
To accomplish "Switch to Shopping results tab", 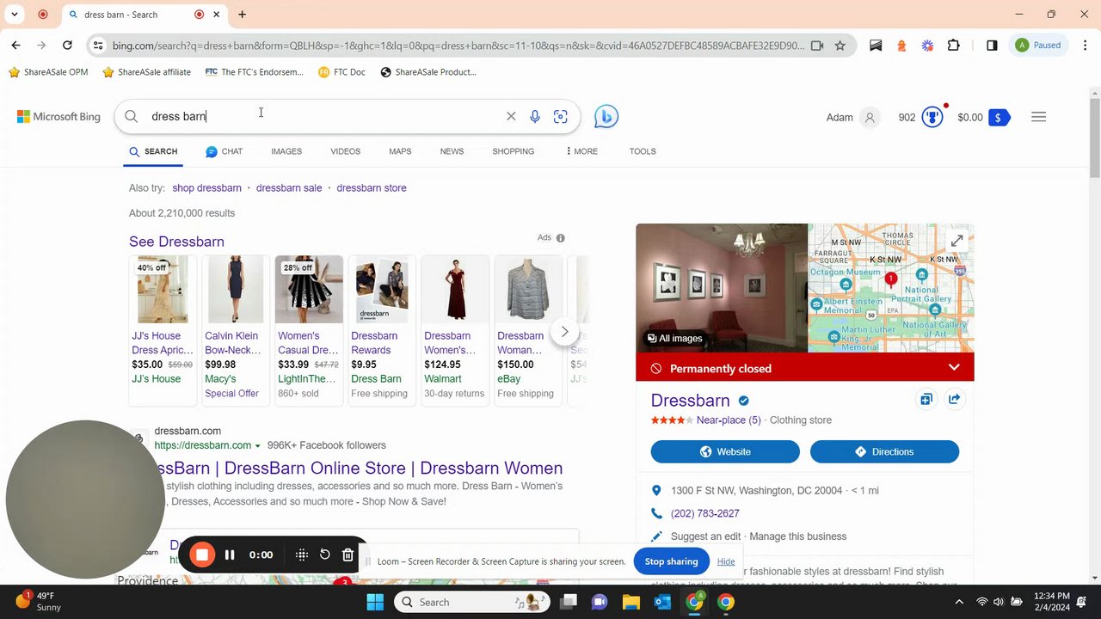I will [x=513, y=151].
